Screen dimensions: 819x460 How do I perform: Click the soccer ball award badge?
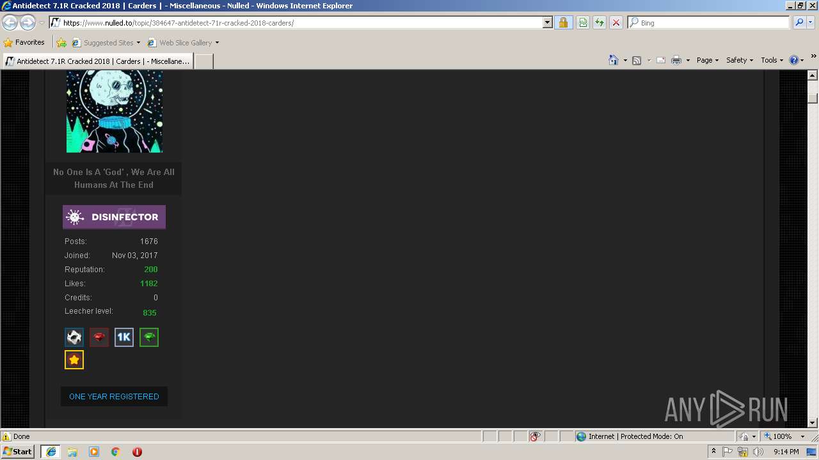coord(74,337)
